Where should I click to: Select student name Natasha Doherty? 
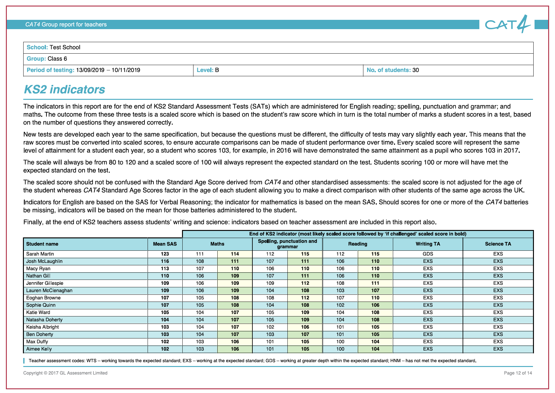coord(44,320)
